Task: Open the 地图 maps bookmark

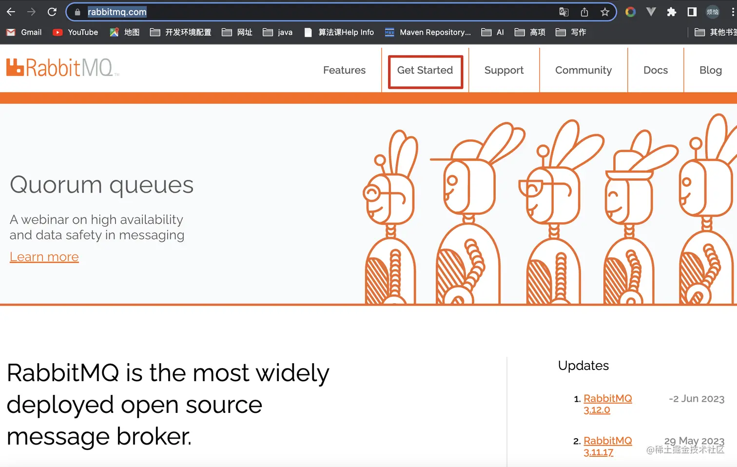Action: 125,32
